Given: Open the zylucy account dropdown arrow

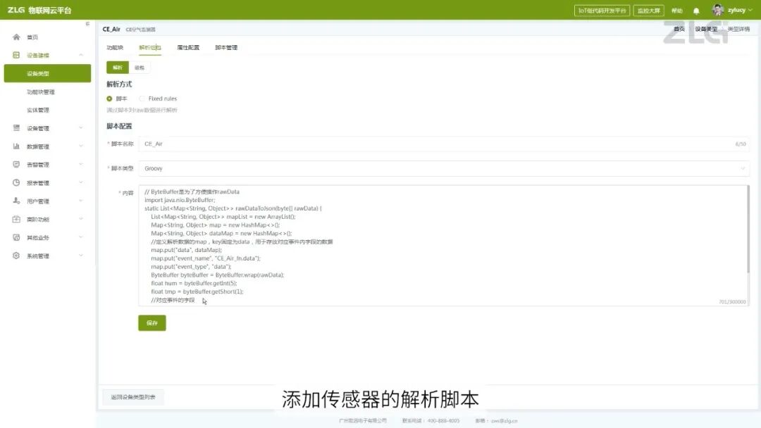Looking at the screenshot, I should [x=750, y=10].
